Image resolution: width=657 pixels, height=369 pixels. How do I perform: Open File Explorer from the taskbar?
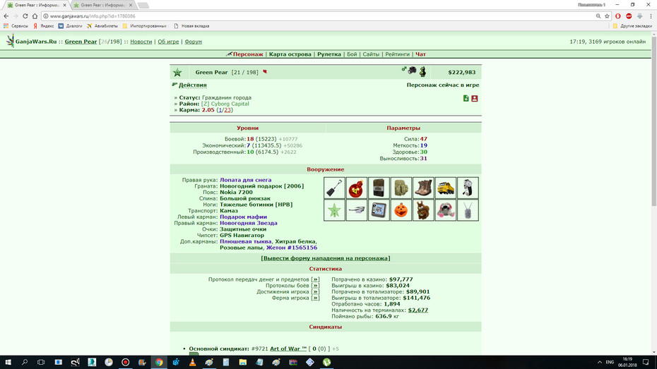tap(242, 363)
